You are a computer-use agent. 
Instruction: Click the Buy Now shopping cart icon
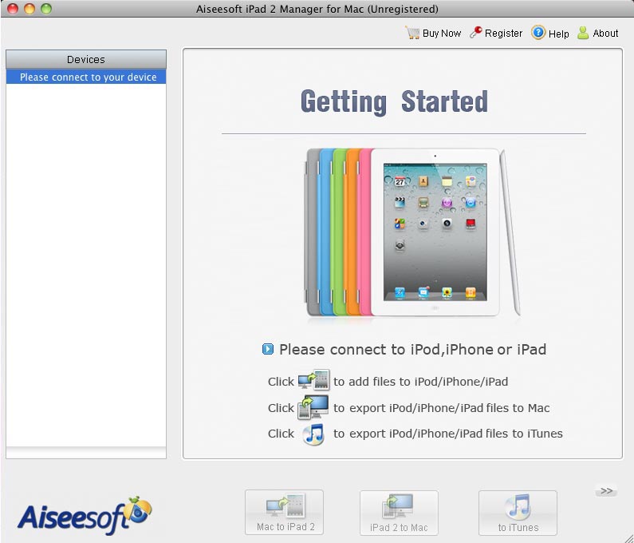pos(412,33)
